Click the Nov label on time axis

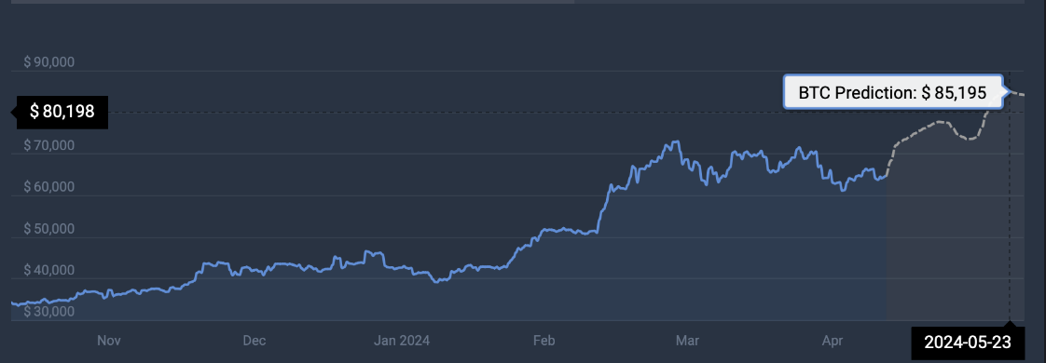(108, 341)
